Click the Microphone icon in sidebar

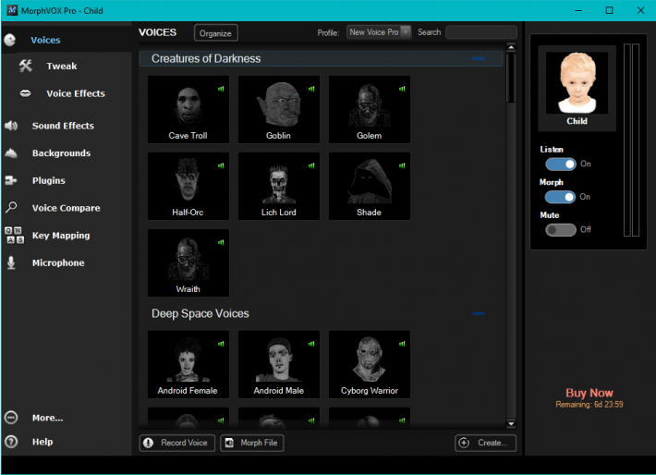coord(11,262)
